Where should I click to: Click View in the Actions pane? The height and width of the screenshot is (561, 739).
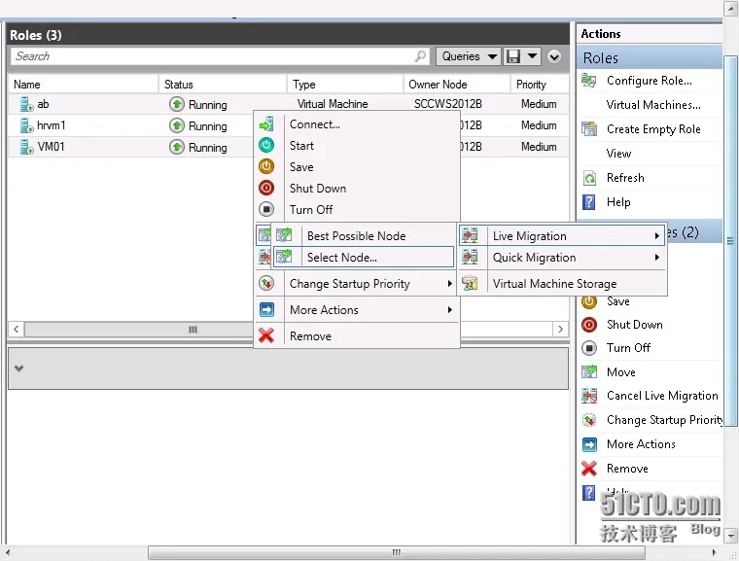[618, 154]
